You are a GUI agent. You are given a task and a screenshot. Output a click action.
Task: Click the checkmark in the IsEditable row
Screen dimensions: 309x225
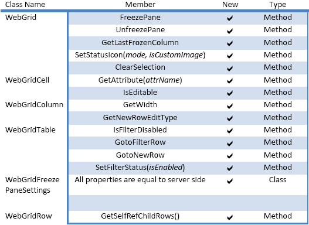point(230,93)
